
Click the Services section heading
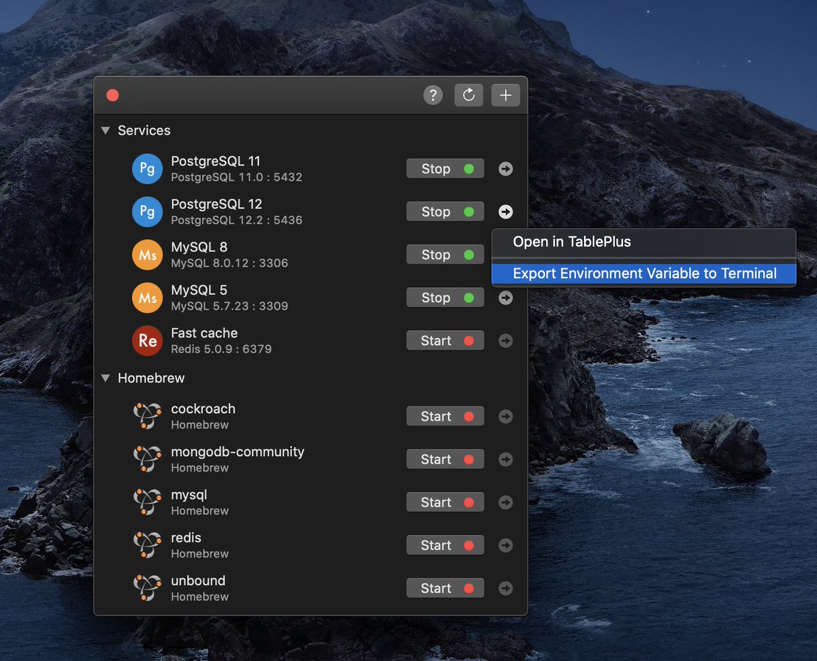coord(144,130)
